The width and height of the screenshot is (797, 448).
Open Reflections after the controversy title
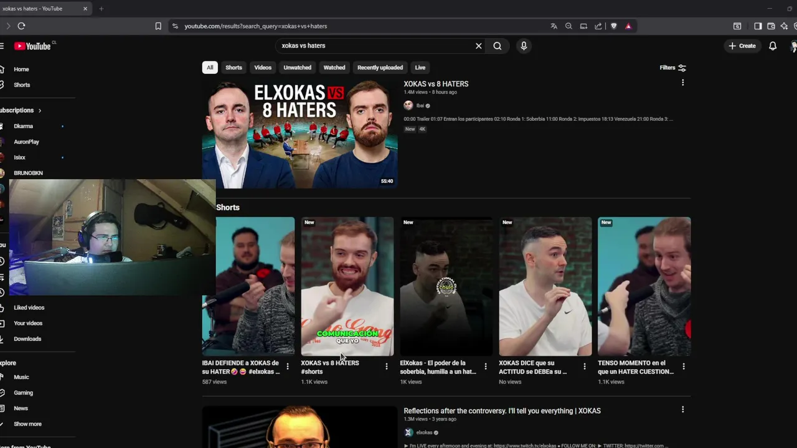[x=502, y=411]
